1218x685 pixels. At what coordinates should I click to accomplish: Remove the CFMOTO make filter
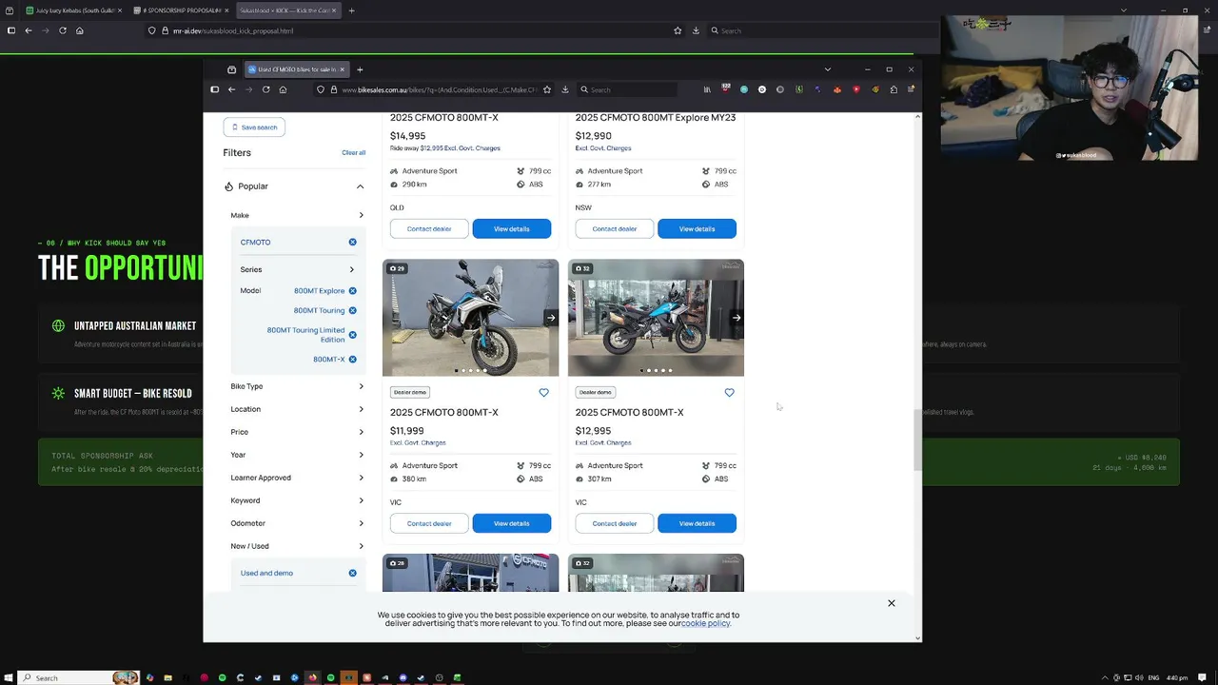352,242
